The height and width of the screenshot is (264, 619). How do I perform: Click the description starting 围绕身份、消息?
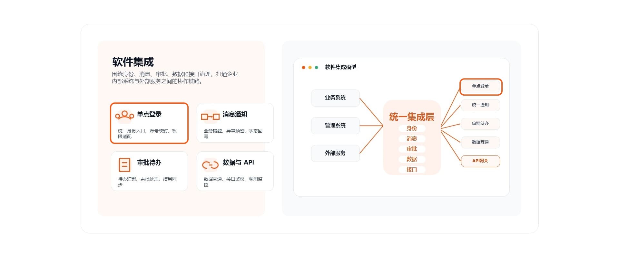[x=175, y=78]
